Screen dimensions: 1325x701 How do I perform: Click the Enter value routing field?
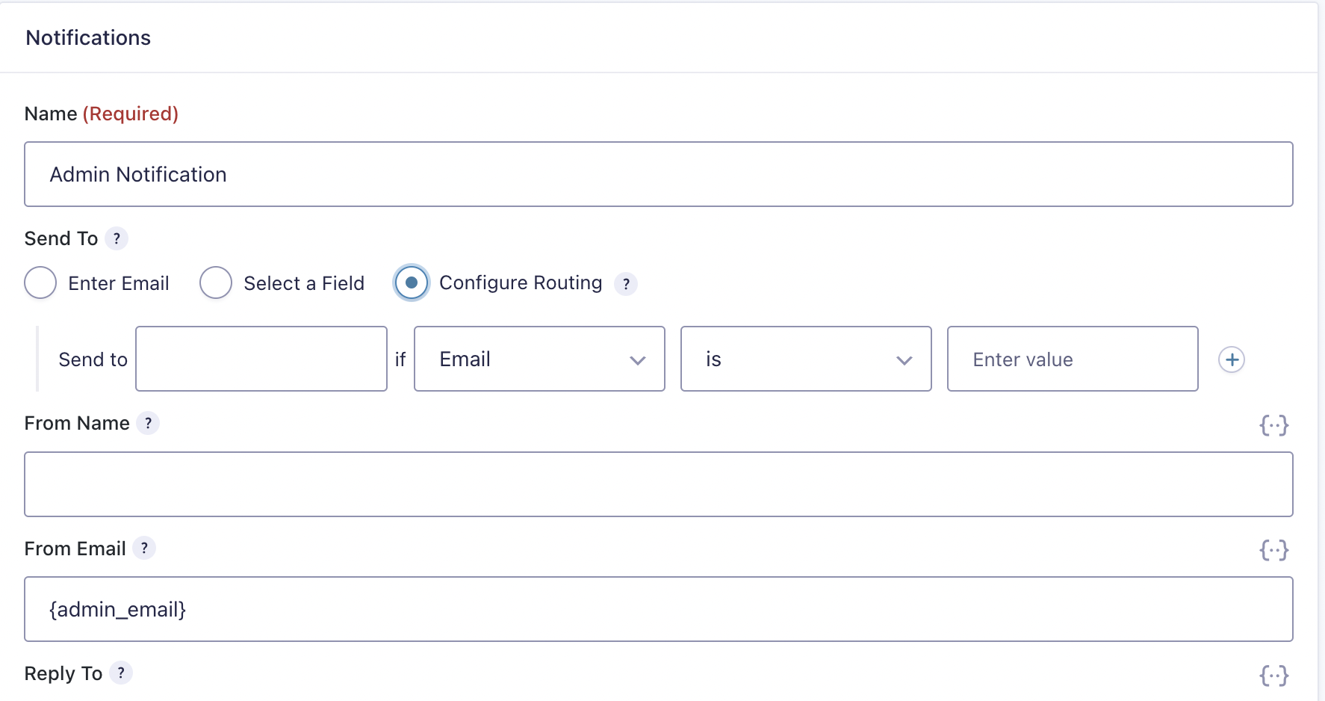pyautogui.click(x=1073, y=359)
